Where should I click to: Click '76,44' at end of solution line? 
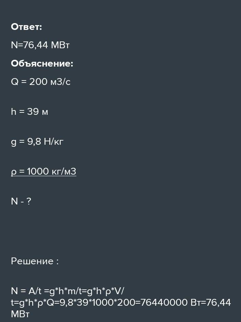click(218, 303)
